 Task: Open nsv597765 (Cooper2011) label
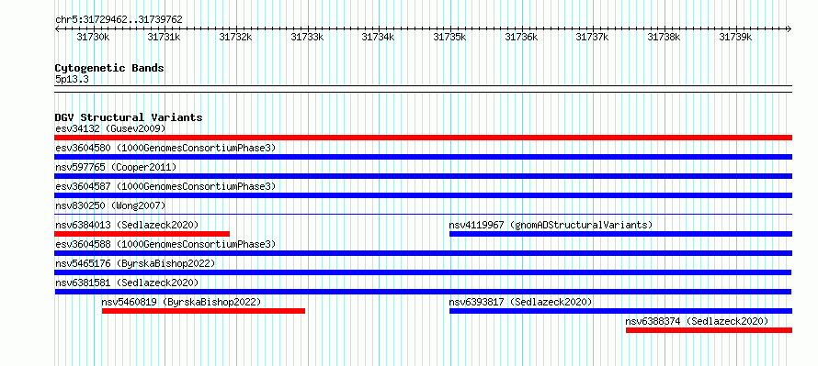tap(116, 167)
